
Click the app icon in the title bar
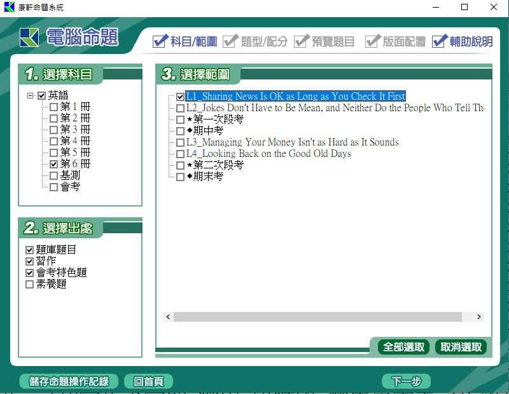[9, 7]
